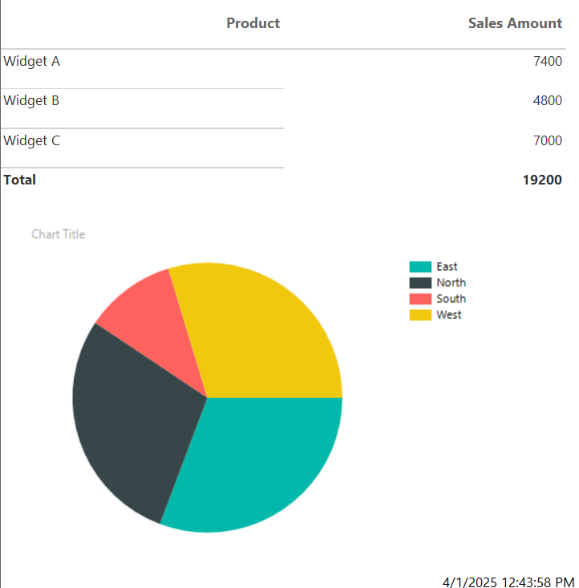This screenshot has width=579, height=588.
Task: Click the North legend label
Action: (451, 282)
